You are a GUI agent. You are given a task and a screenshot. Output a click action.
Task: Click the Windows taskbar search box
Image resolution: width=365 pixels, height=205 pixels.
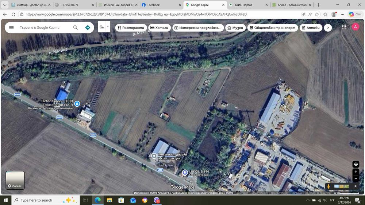pos(45,200)
